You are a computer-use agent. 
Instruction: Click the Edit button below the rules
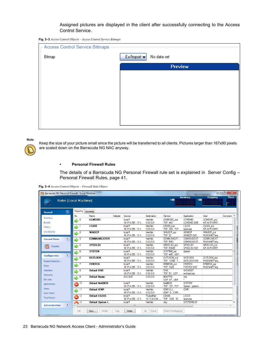click(x=79, y=311)
